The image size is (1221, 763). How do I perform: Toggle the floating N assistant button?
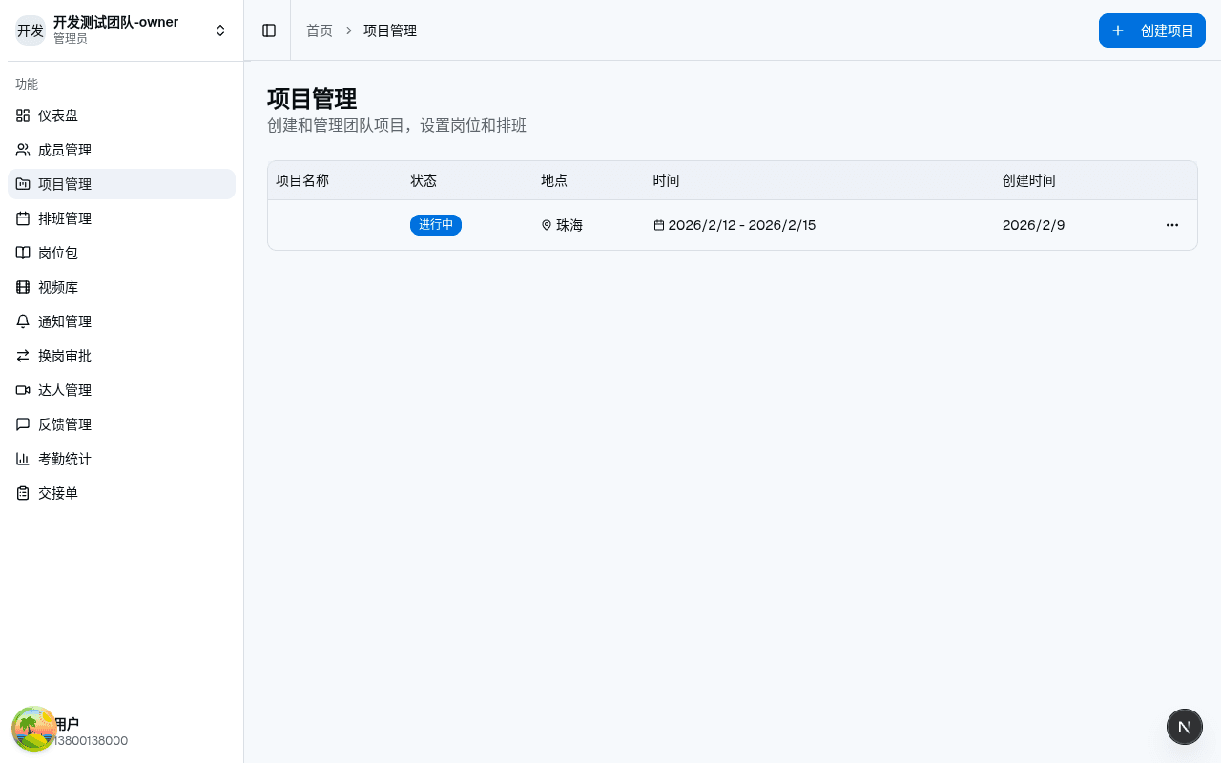(x=1185, y=727)
